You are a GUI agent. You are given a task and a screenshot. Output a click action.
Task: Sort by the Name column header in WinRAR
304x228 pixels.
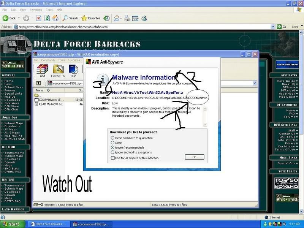[49, 90]
